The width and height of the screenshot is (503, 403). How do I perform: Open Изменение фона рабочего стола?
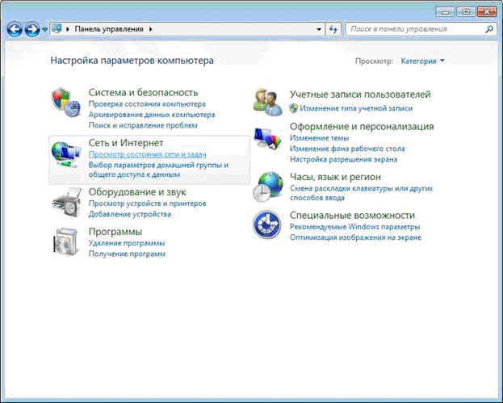click(347, 149)
